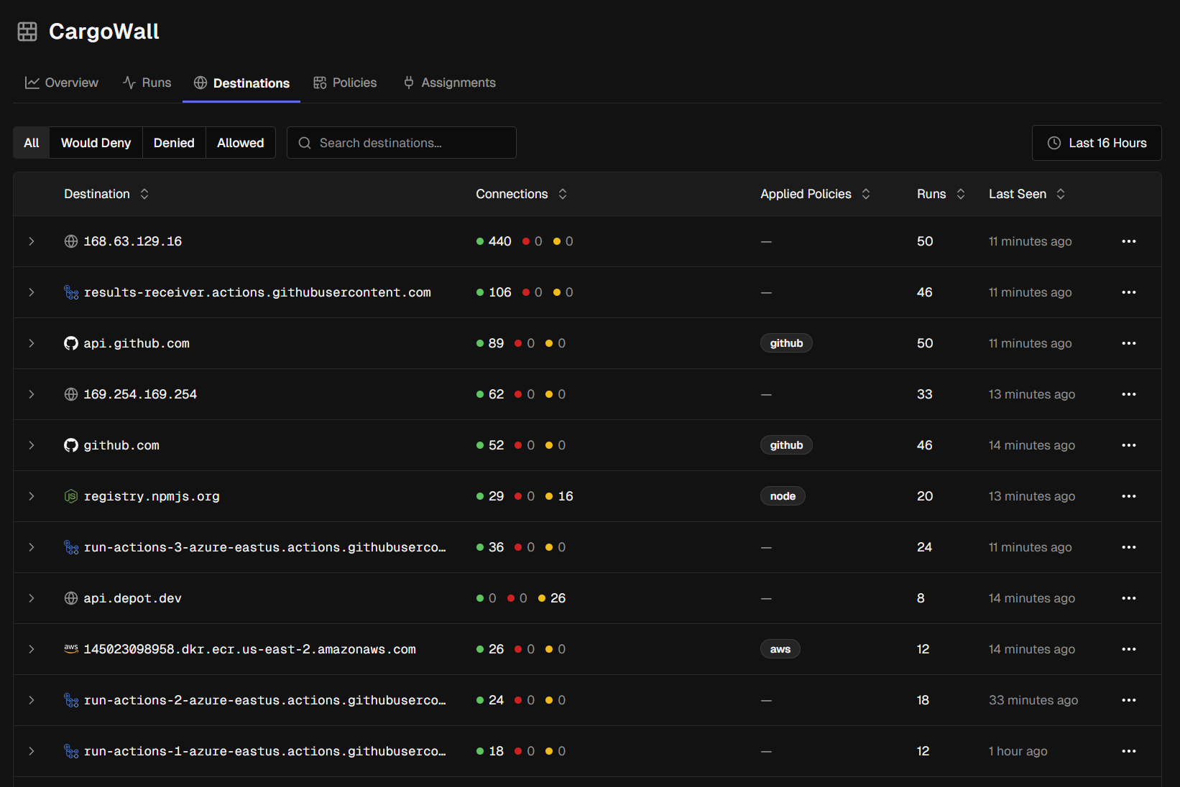Click the CargoWall logo icon

(x=27, y=32)
